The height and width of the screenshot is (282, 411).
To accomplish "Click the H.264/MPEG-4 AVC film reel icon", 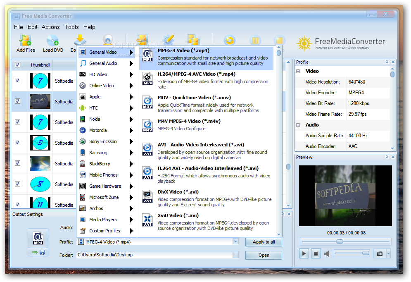I will click(147, 79).
